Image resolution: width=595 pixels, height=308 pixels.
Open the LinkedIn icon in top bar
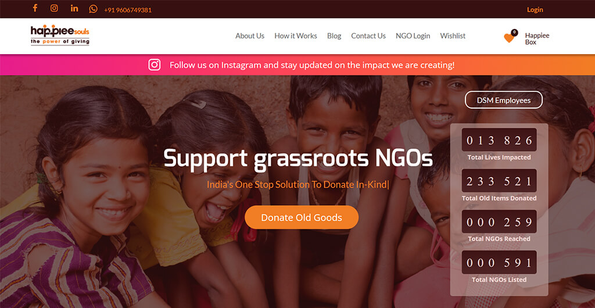click(x=74, y=8)
